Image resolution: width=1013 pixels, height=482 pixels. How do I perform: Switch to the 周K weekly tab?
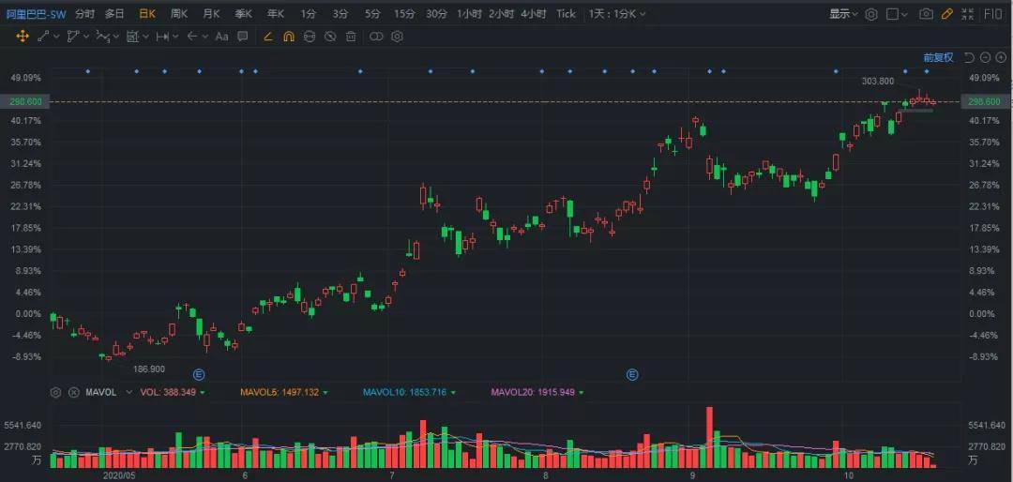click(179, 14)
